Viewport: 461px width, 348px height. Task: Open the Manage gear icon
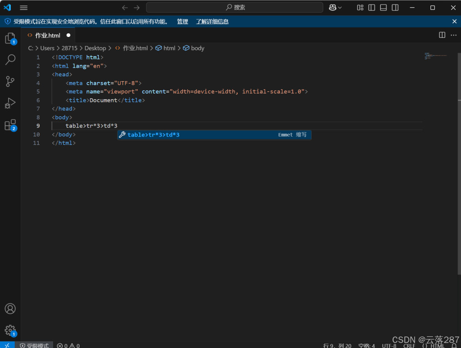point(10,330)
